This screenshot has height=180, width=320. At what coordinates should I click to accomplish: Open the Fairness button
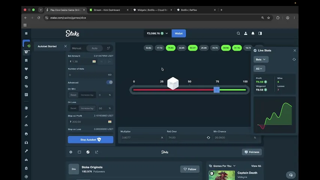coord(252,152)
